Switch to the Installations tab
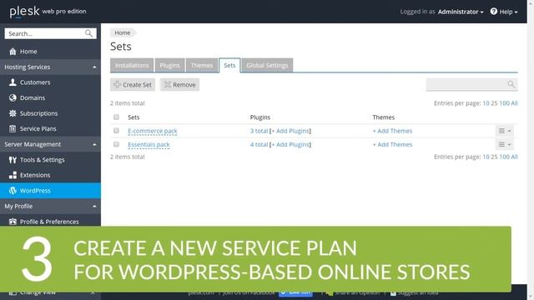Screen dimensions: 534x300 (x=132, y=65)
